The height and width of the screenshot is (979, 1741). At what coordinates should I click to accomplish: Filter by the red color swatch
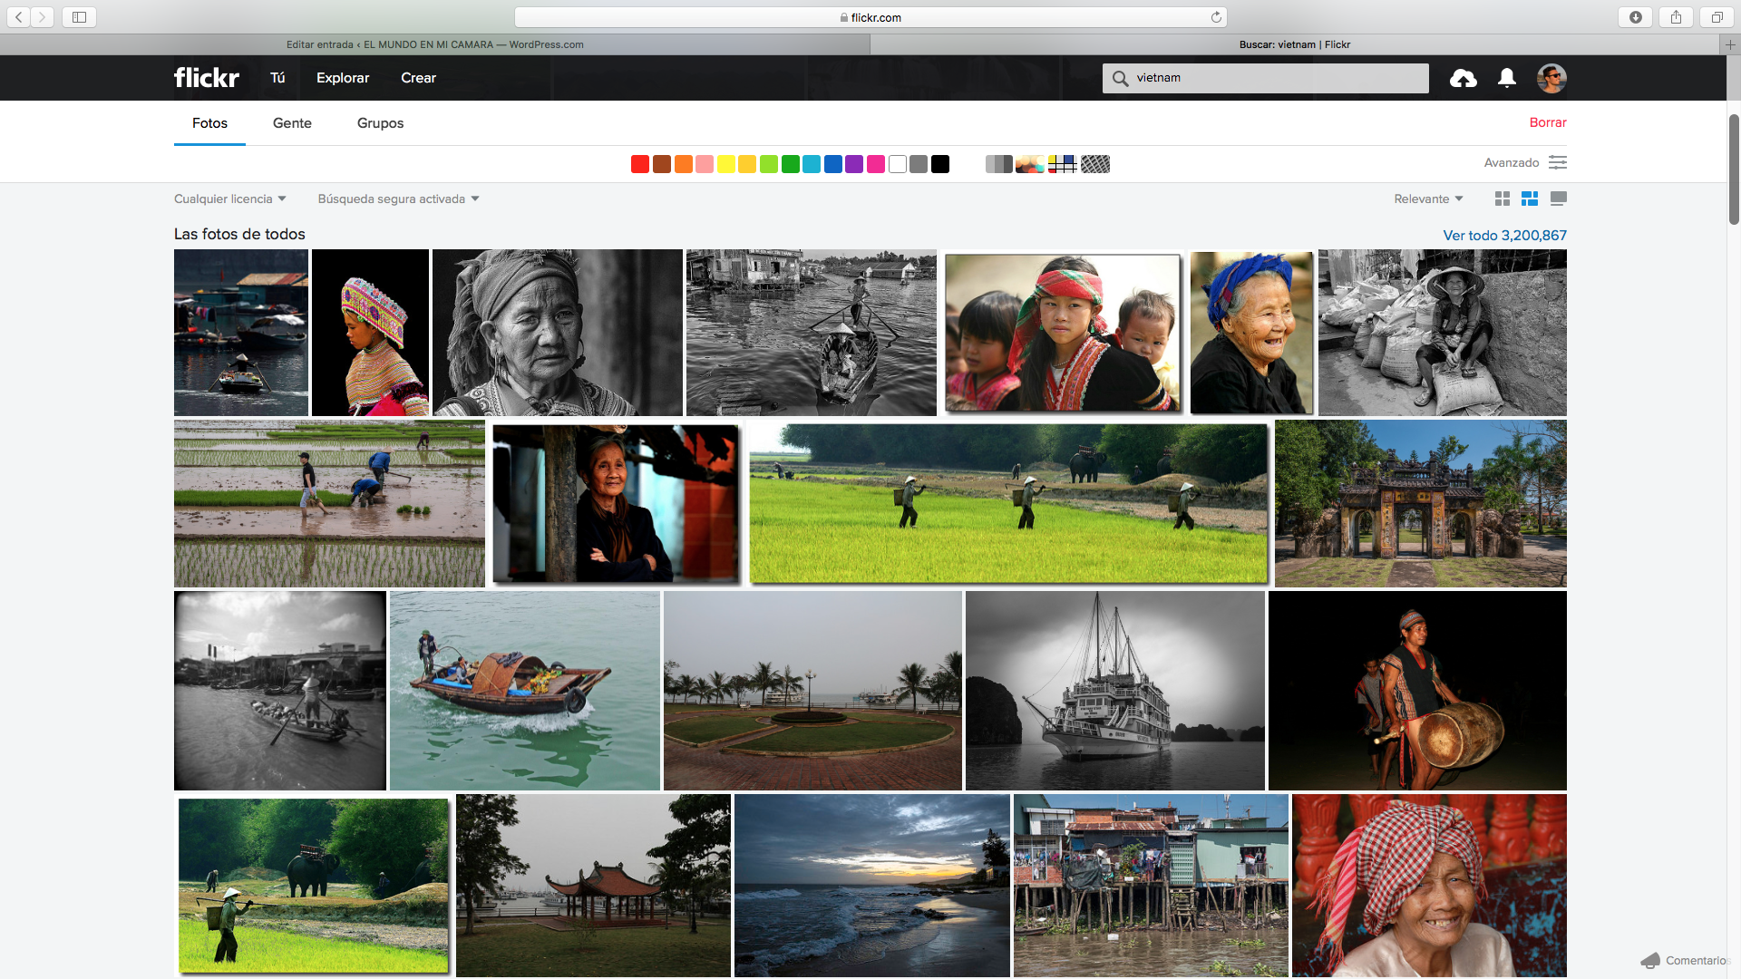point(640,164)
